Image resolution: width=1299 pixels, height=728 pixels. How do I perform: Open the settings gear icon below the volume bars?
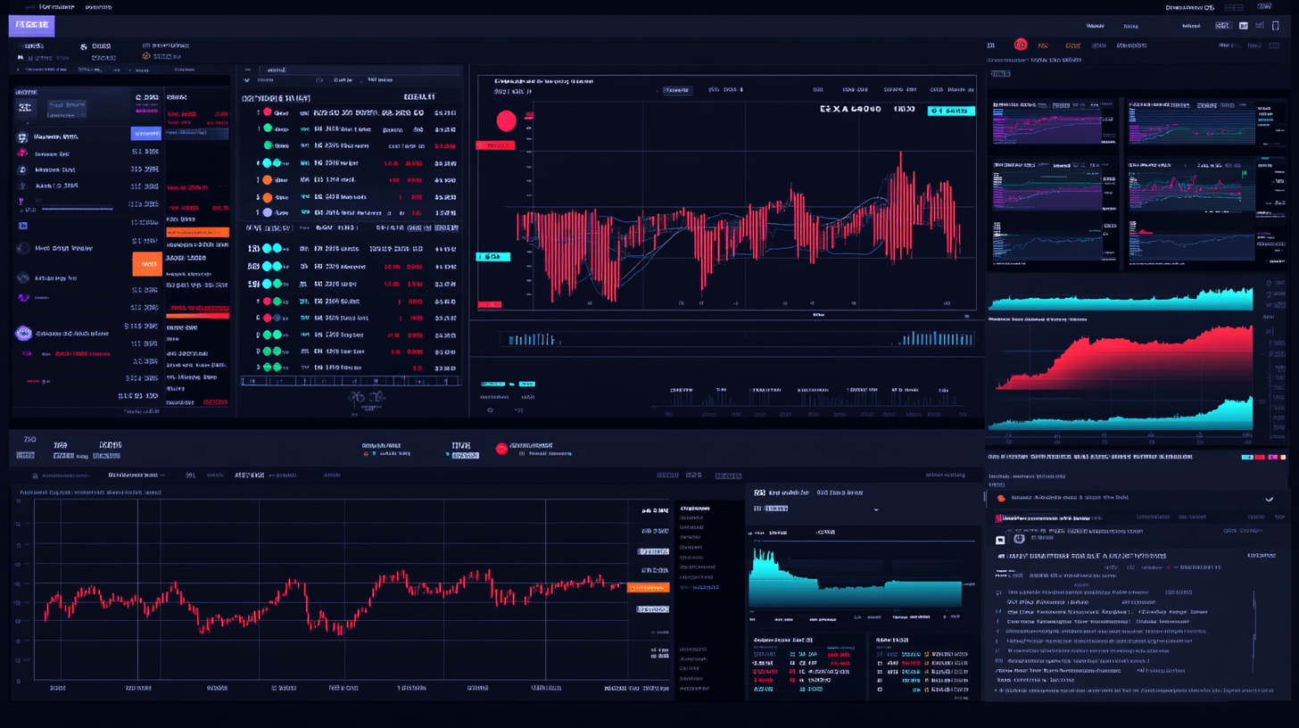(x=492, y=410)
